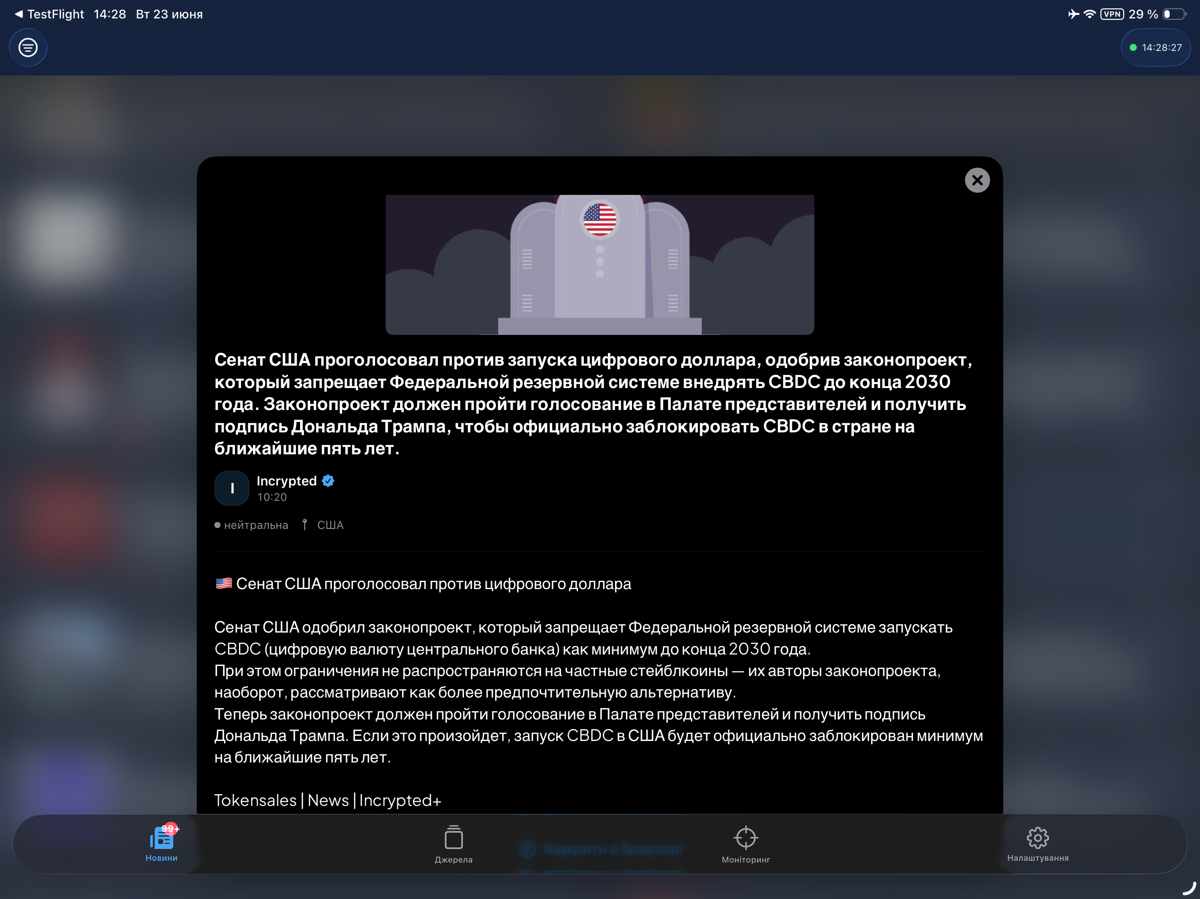Image resolution: width=1200 pixels, height=899 pixels.
Task: Click the article headline about Сенат США
Action: coord(593,404)
